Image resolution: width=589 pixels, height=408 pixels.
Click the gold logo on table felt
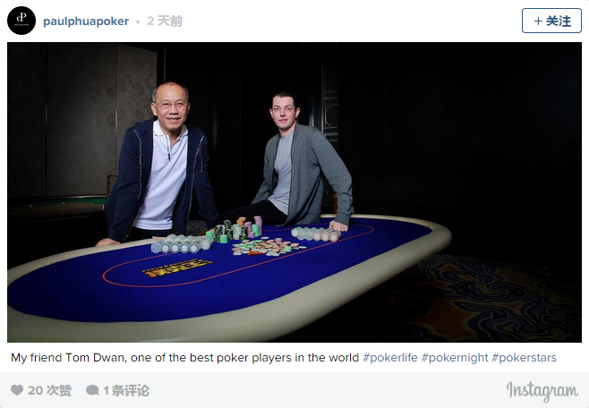point(177,268)
